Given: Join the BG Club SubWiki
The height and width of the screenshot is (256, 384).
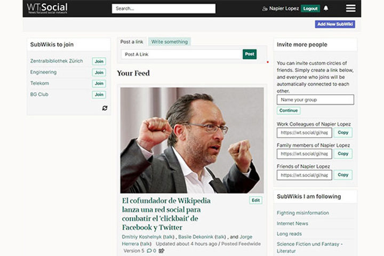Looking at the screenshot, I should (x=99, y=95).
